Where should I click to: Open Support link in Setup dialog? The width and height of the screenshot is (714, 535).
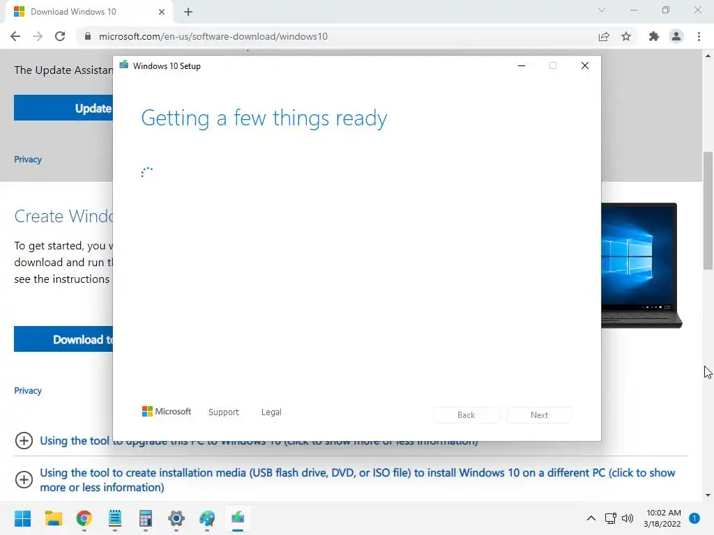(x=224, y=412)
